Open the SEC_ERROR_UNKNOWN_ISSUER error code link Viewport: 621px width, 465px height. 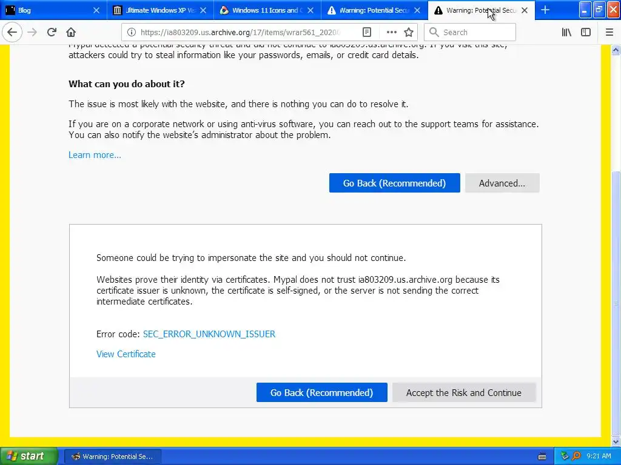click(x=209, y=334)
